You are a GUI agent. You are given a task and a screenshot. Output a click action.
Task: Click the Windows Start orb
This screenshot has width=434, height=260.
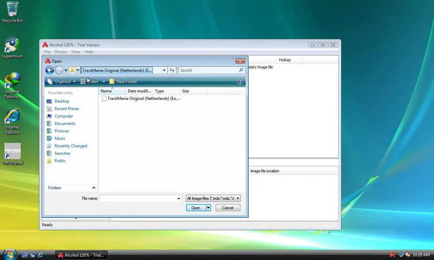(9, 254)
